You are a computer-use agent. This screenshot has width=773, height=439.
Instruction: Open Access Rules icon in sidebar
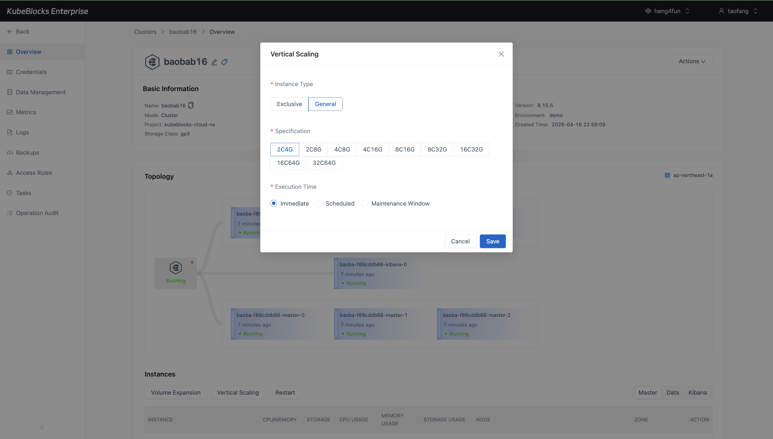[x=10, y=173]
